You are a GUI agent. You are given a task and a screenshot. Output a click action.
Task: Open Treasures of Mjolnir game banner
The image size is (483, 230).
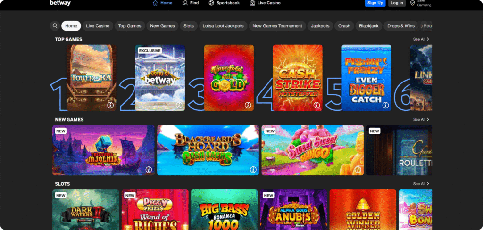[x=103, y=150]
